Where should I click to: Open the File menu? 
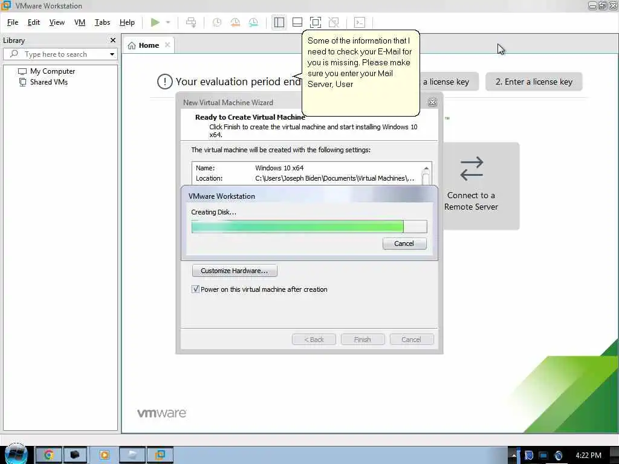tap(13, 22)
